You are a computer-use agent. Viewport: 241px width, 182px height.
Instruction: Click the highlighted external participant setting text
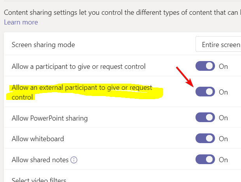82,92
